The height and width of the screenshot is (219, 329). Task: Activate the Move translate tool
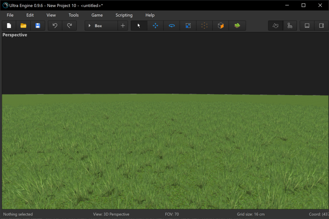(155, 25)
